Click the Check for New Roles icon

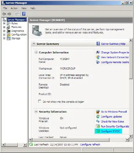point(98,121)
